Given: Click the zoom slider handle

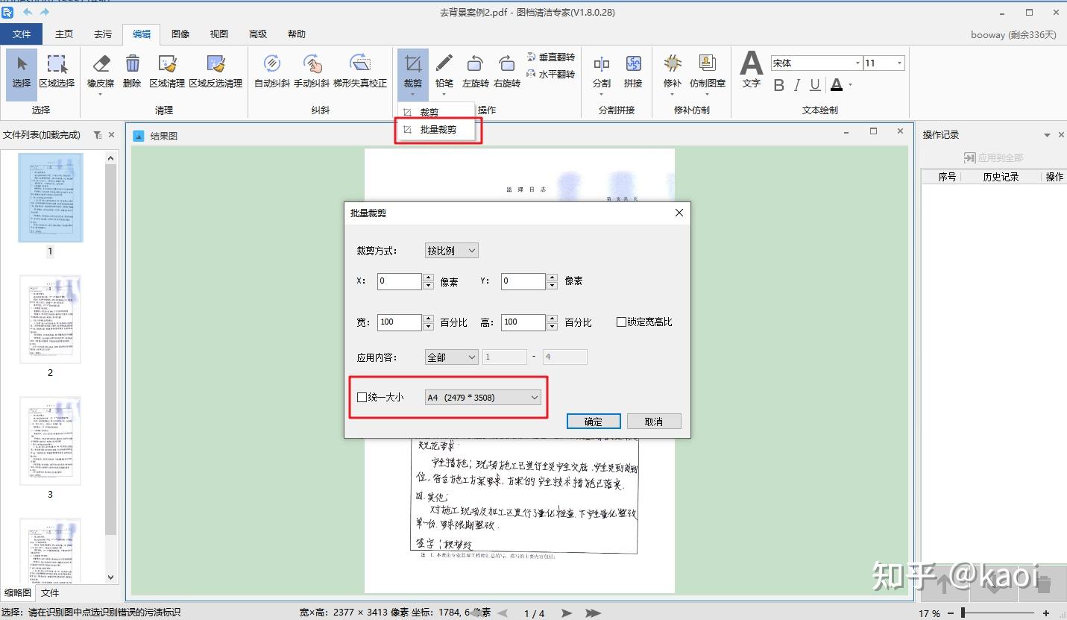Looking at the screenshot, I should (x=963, y=613).
